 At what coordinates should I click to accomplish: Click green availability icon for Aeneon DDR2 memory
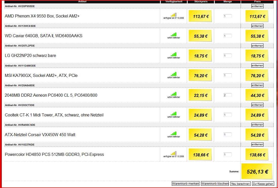pos(174,94)
